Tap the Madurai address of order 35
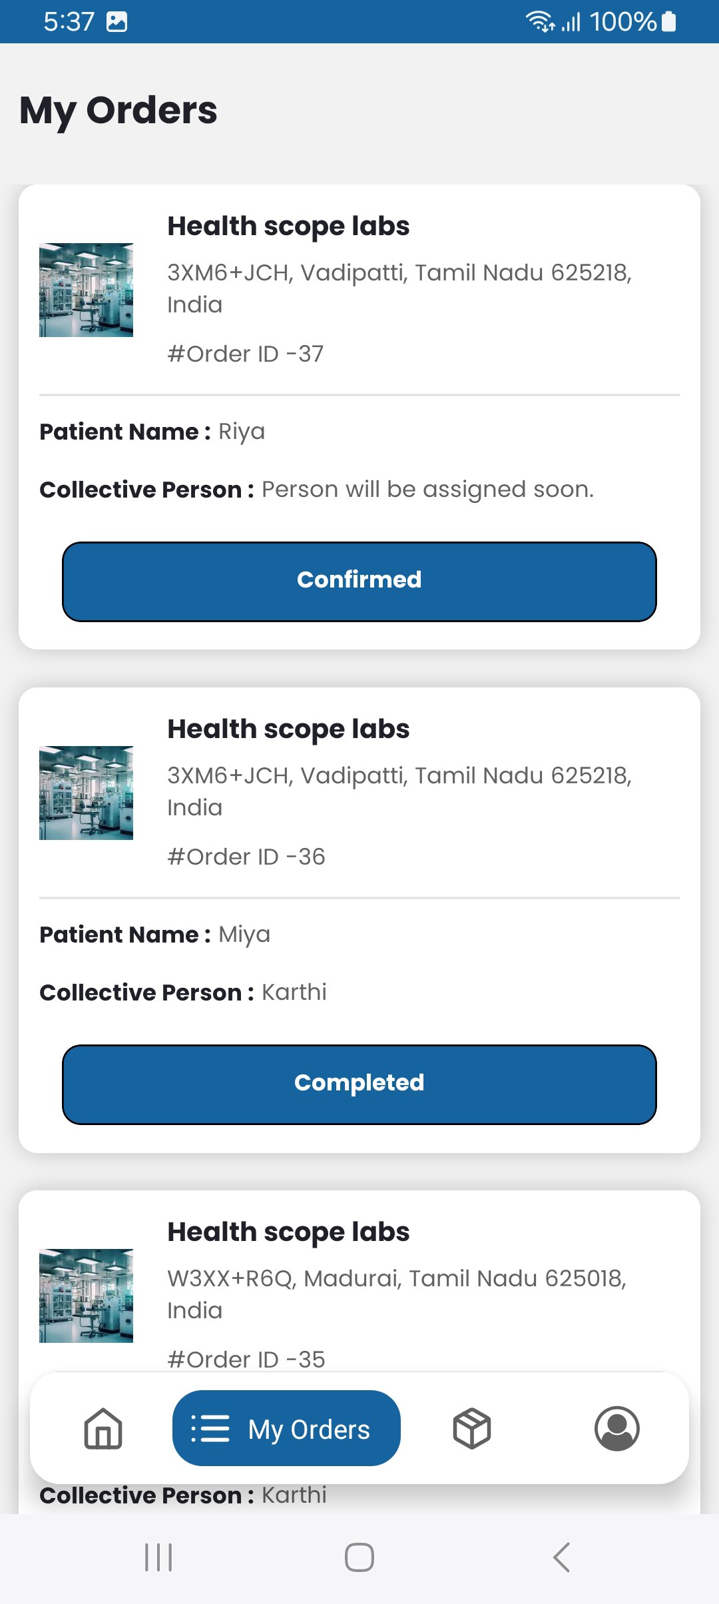719x1604 pixels. 397,1294
